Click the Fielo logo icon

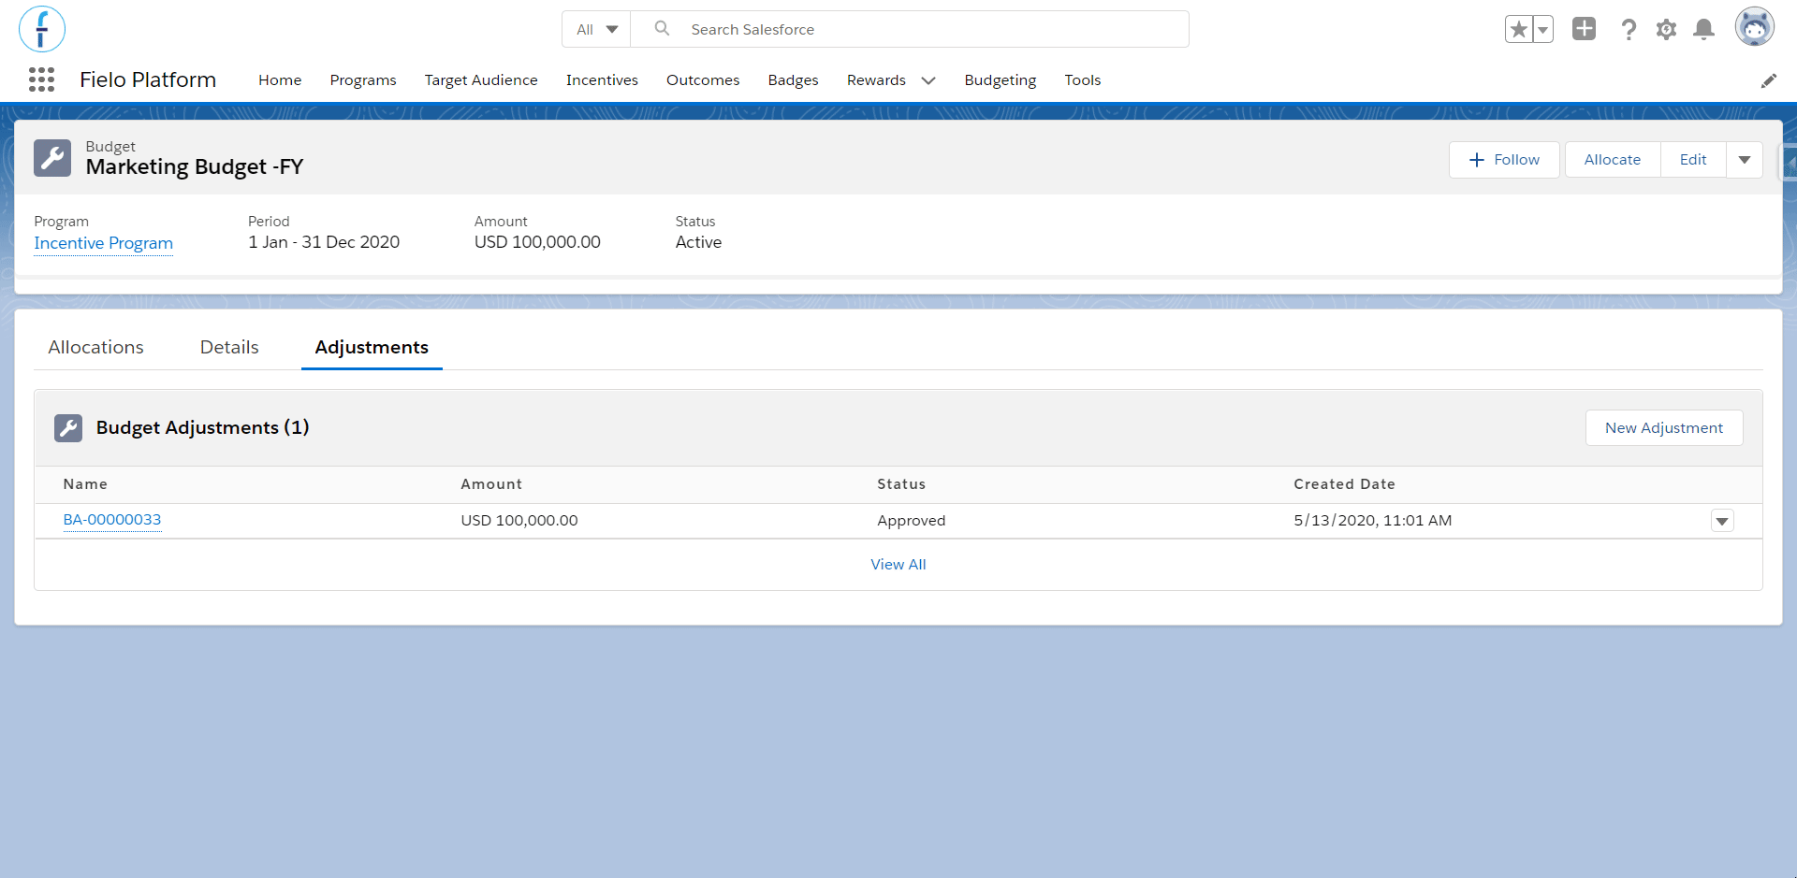tap(42, 29)
